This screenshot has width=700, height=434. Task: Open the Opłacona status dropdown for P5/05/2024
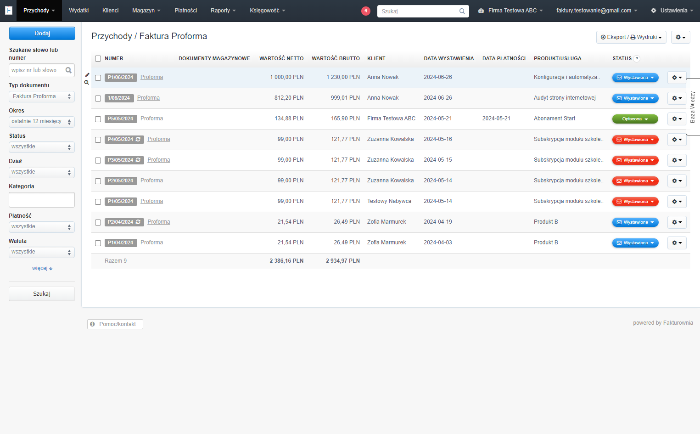[635, 119]
